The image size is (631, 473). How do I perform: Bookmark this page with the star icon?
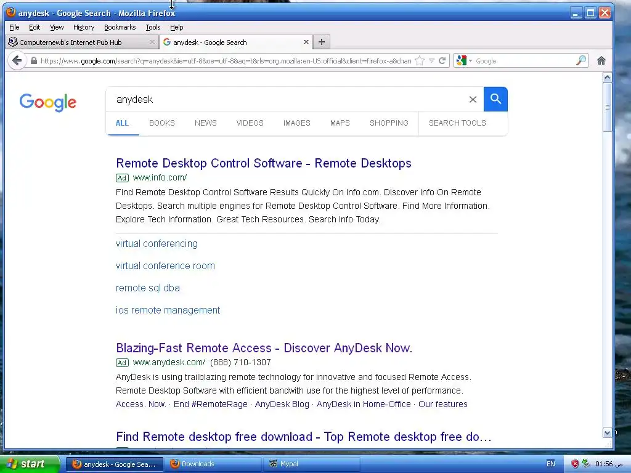420,61
